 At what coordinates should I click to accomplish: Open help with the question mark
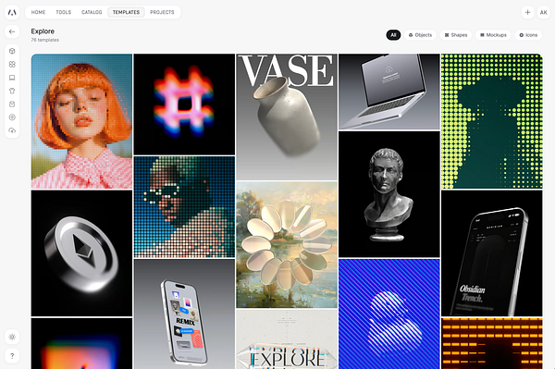(12, 355)
